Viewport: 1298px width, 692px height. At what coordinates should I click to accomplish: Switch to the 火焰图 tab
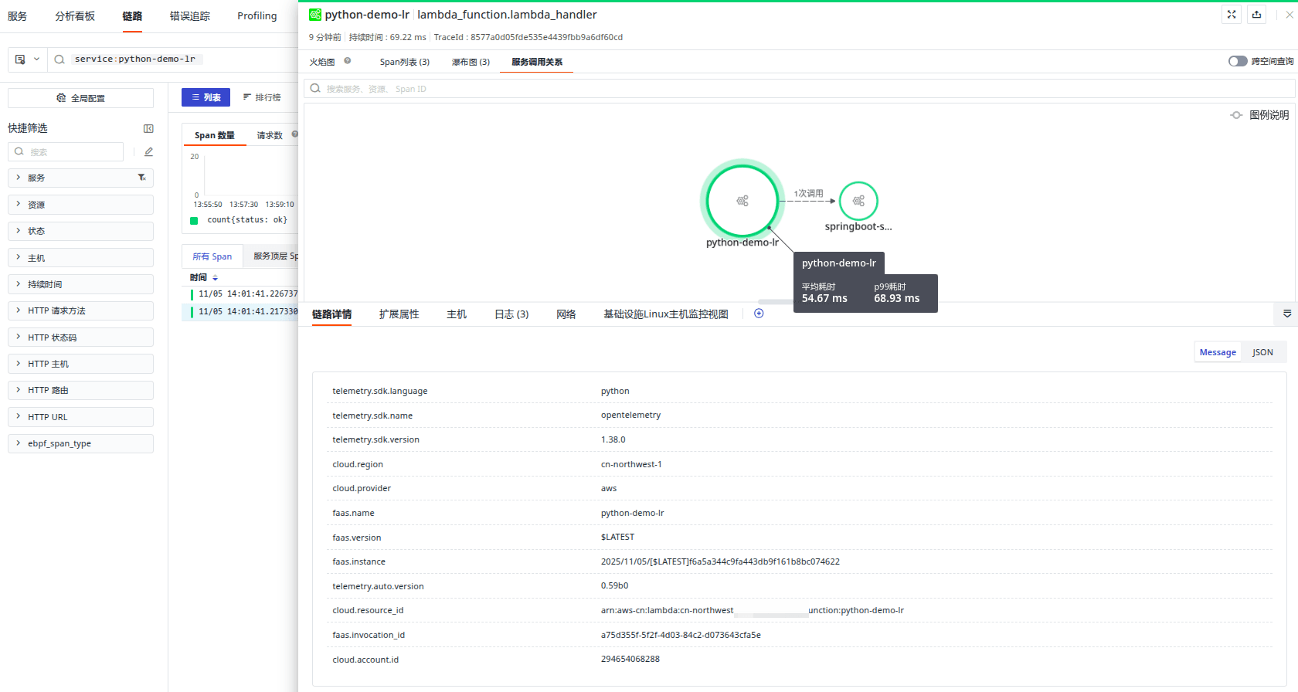(x=322, y=62)
